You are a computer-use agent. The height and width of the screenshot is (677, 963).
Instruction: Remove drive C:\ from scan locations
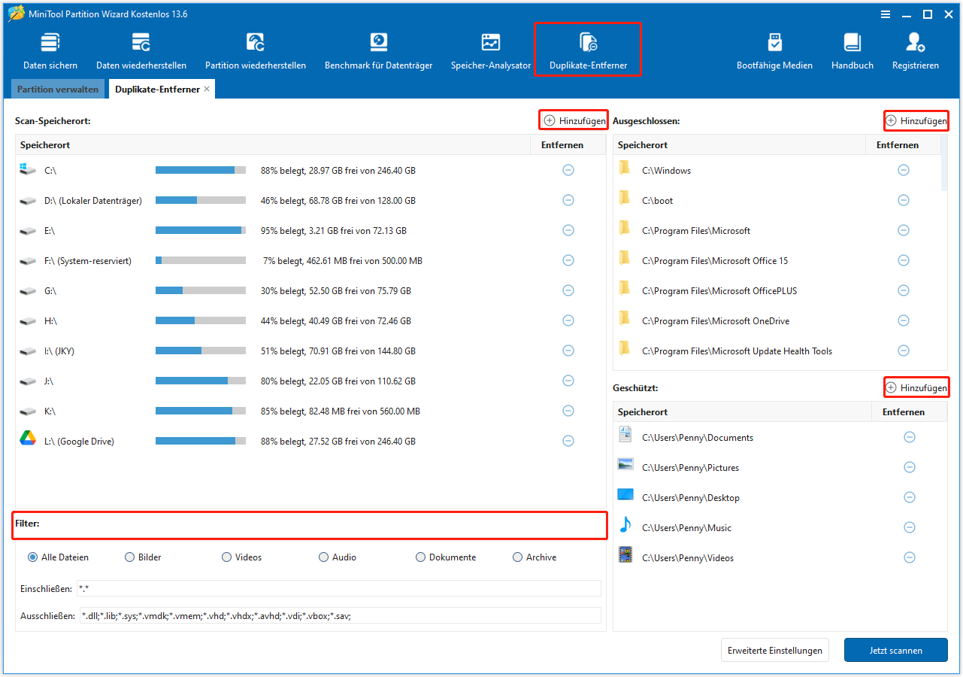568,170
